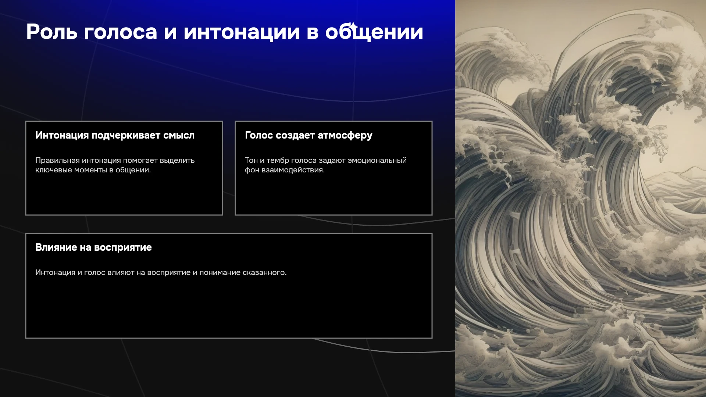This screenshot has width=706, height=397.
Task: Click the word 'Роль' in the title
Action: [52, 32]
